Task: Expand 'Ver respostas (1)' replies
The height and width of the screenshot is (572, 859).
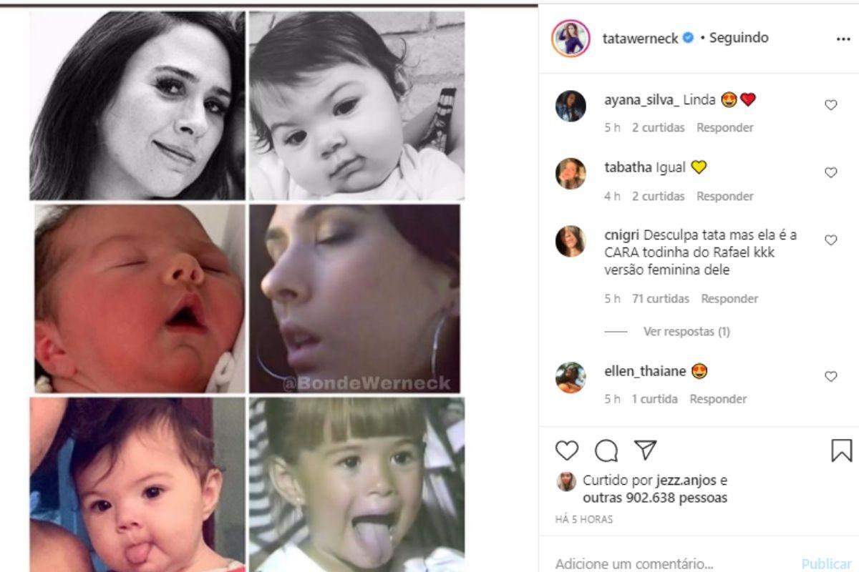Action: (x=686, y=331)
